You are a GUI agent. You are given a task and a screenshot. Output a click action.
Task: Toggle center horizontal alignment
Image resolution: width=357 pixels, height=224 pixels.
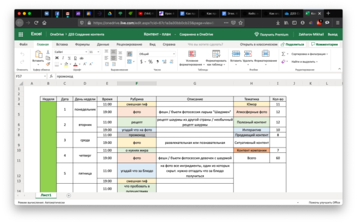[x=113, y=58]
